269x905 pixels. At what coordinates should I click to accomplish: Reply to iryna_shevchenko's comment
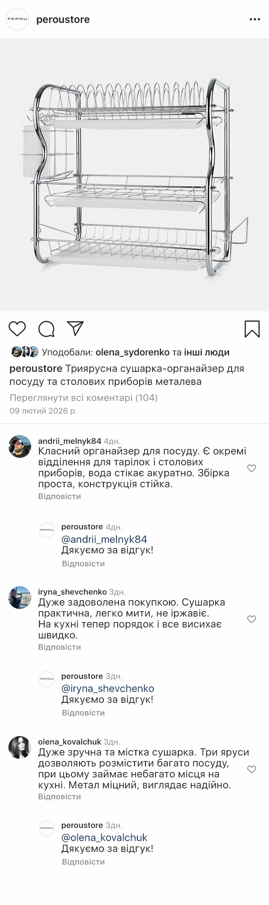(x=59, y=647)
